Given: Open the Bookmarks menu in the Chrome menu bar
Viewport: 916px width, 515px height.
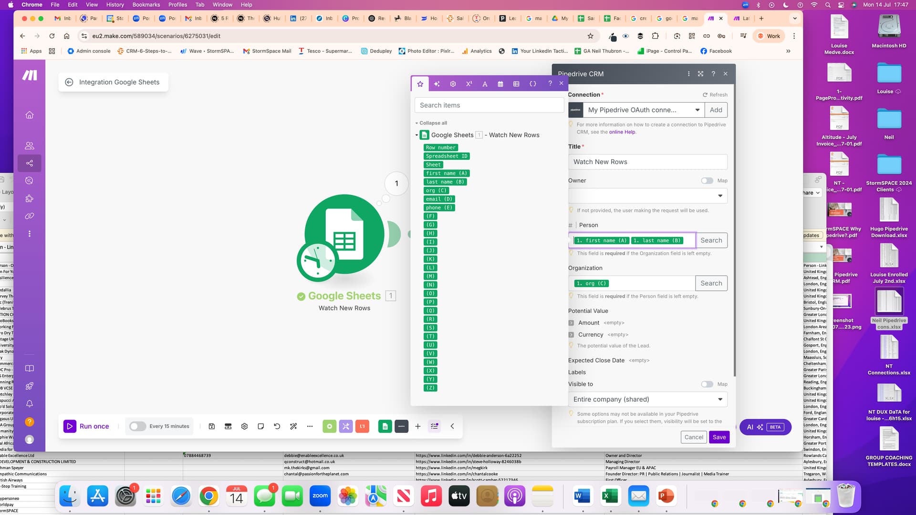Looking at the screenshot, I should click(146, 5).
